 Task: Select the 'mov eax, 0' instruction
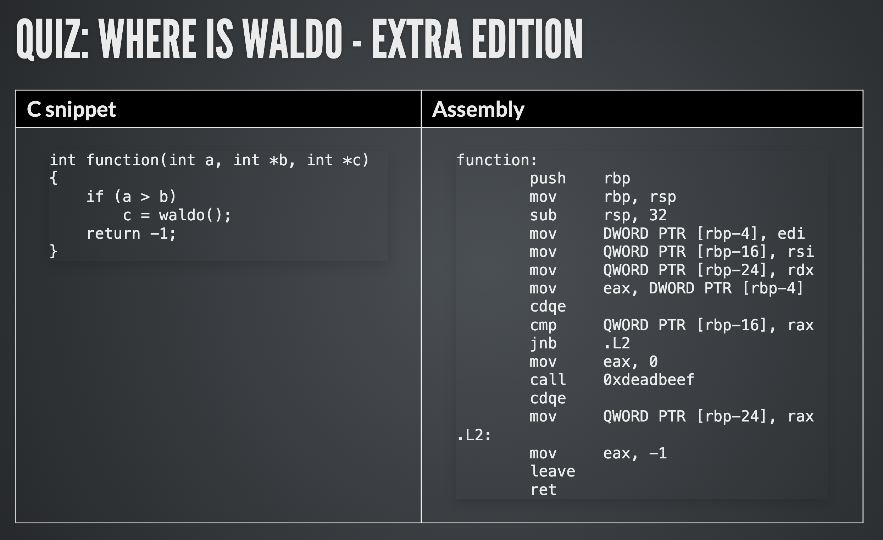pyautogui.click(x=593, y=362)
